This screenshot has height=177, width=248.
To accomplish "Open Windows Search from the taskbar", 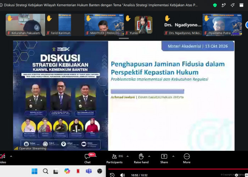I will click(45, 171).
